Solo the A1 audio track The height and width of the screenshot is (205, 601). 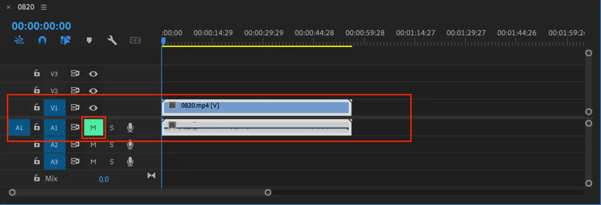[x=112, y=127]
